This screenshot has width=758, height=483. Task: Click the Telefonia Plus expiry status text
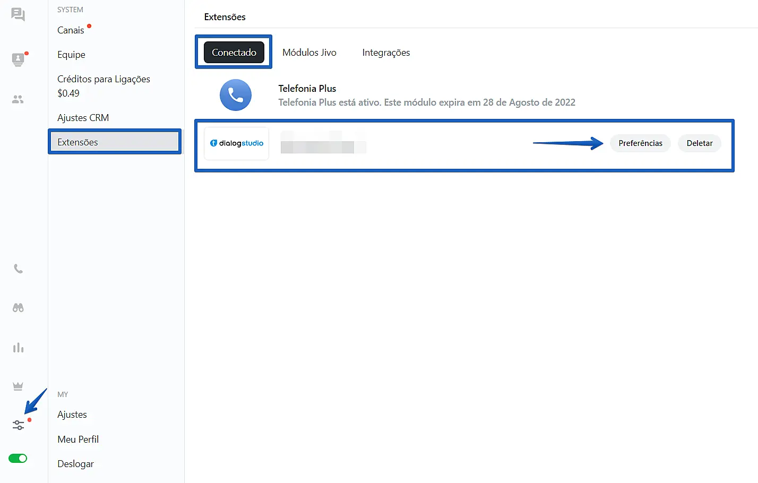click(x=427, y=102)
